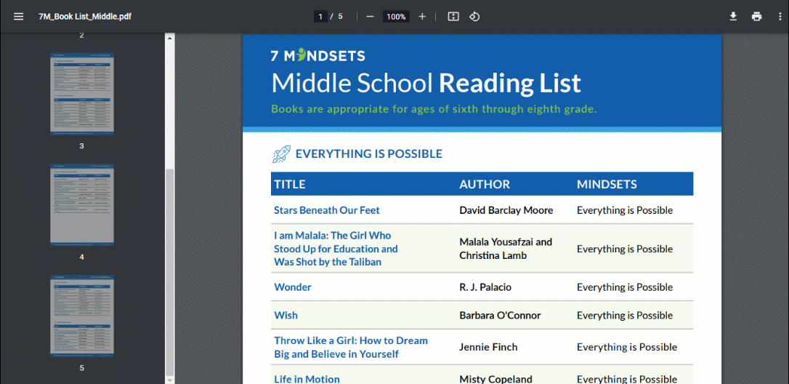Open the I am Malala book link
This screenshot has width=789, height=384.
point(336,249)
